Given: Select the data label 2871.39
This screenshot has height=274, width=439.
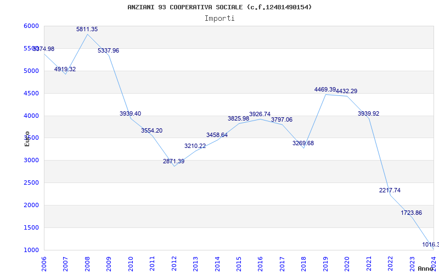Looking at the screenshot, I should click(x=173, y=161).
